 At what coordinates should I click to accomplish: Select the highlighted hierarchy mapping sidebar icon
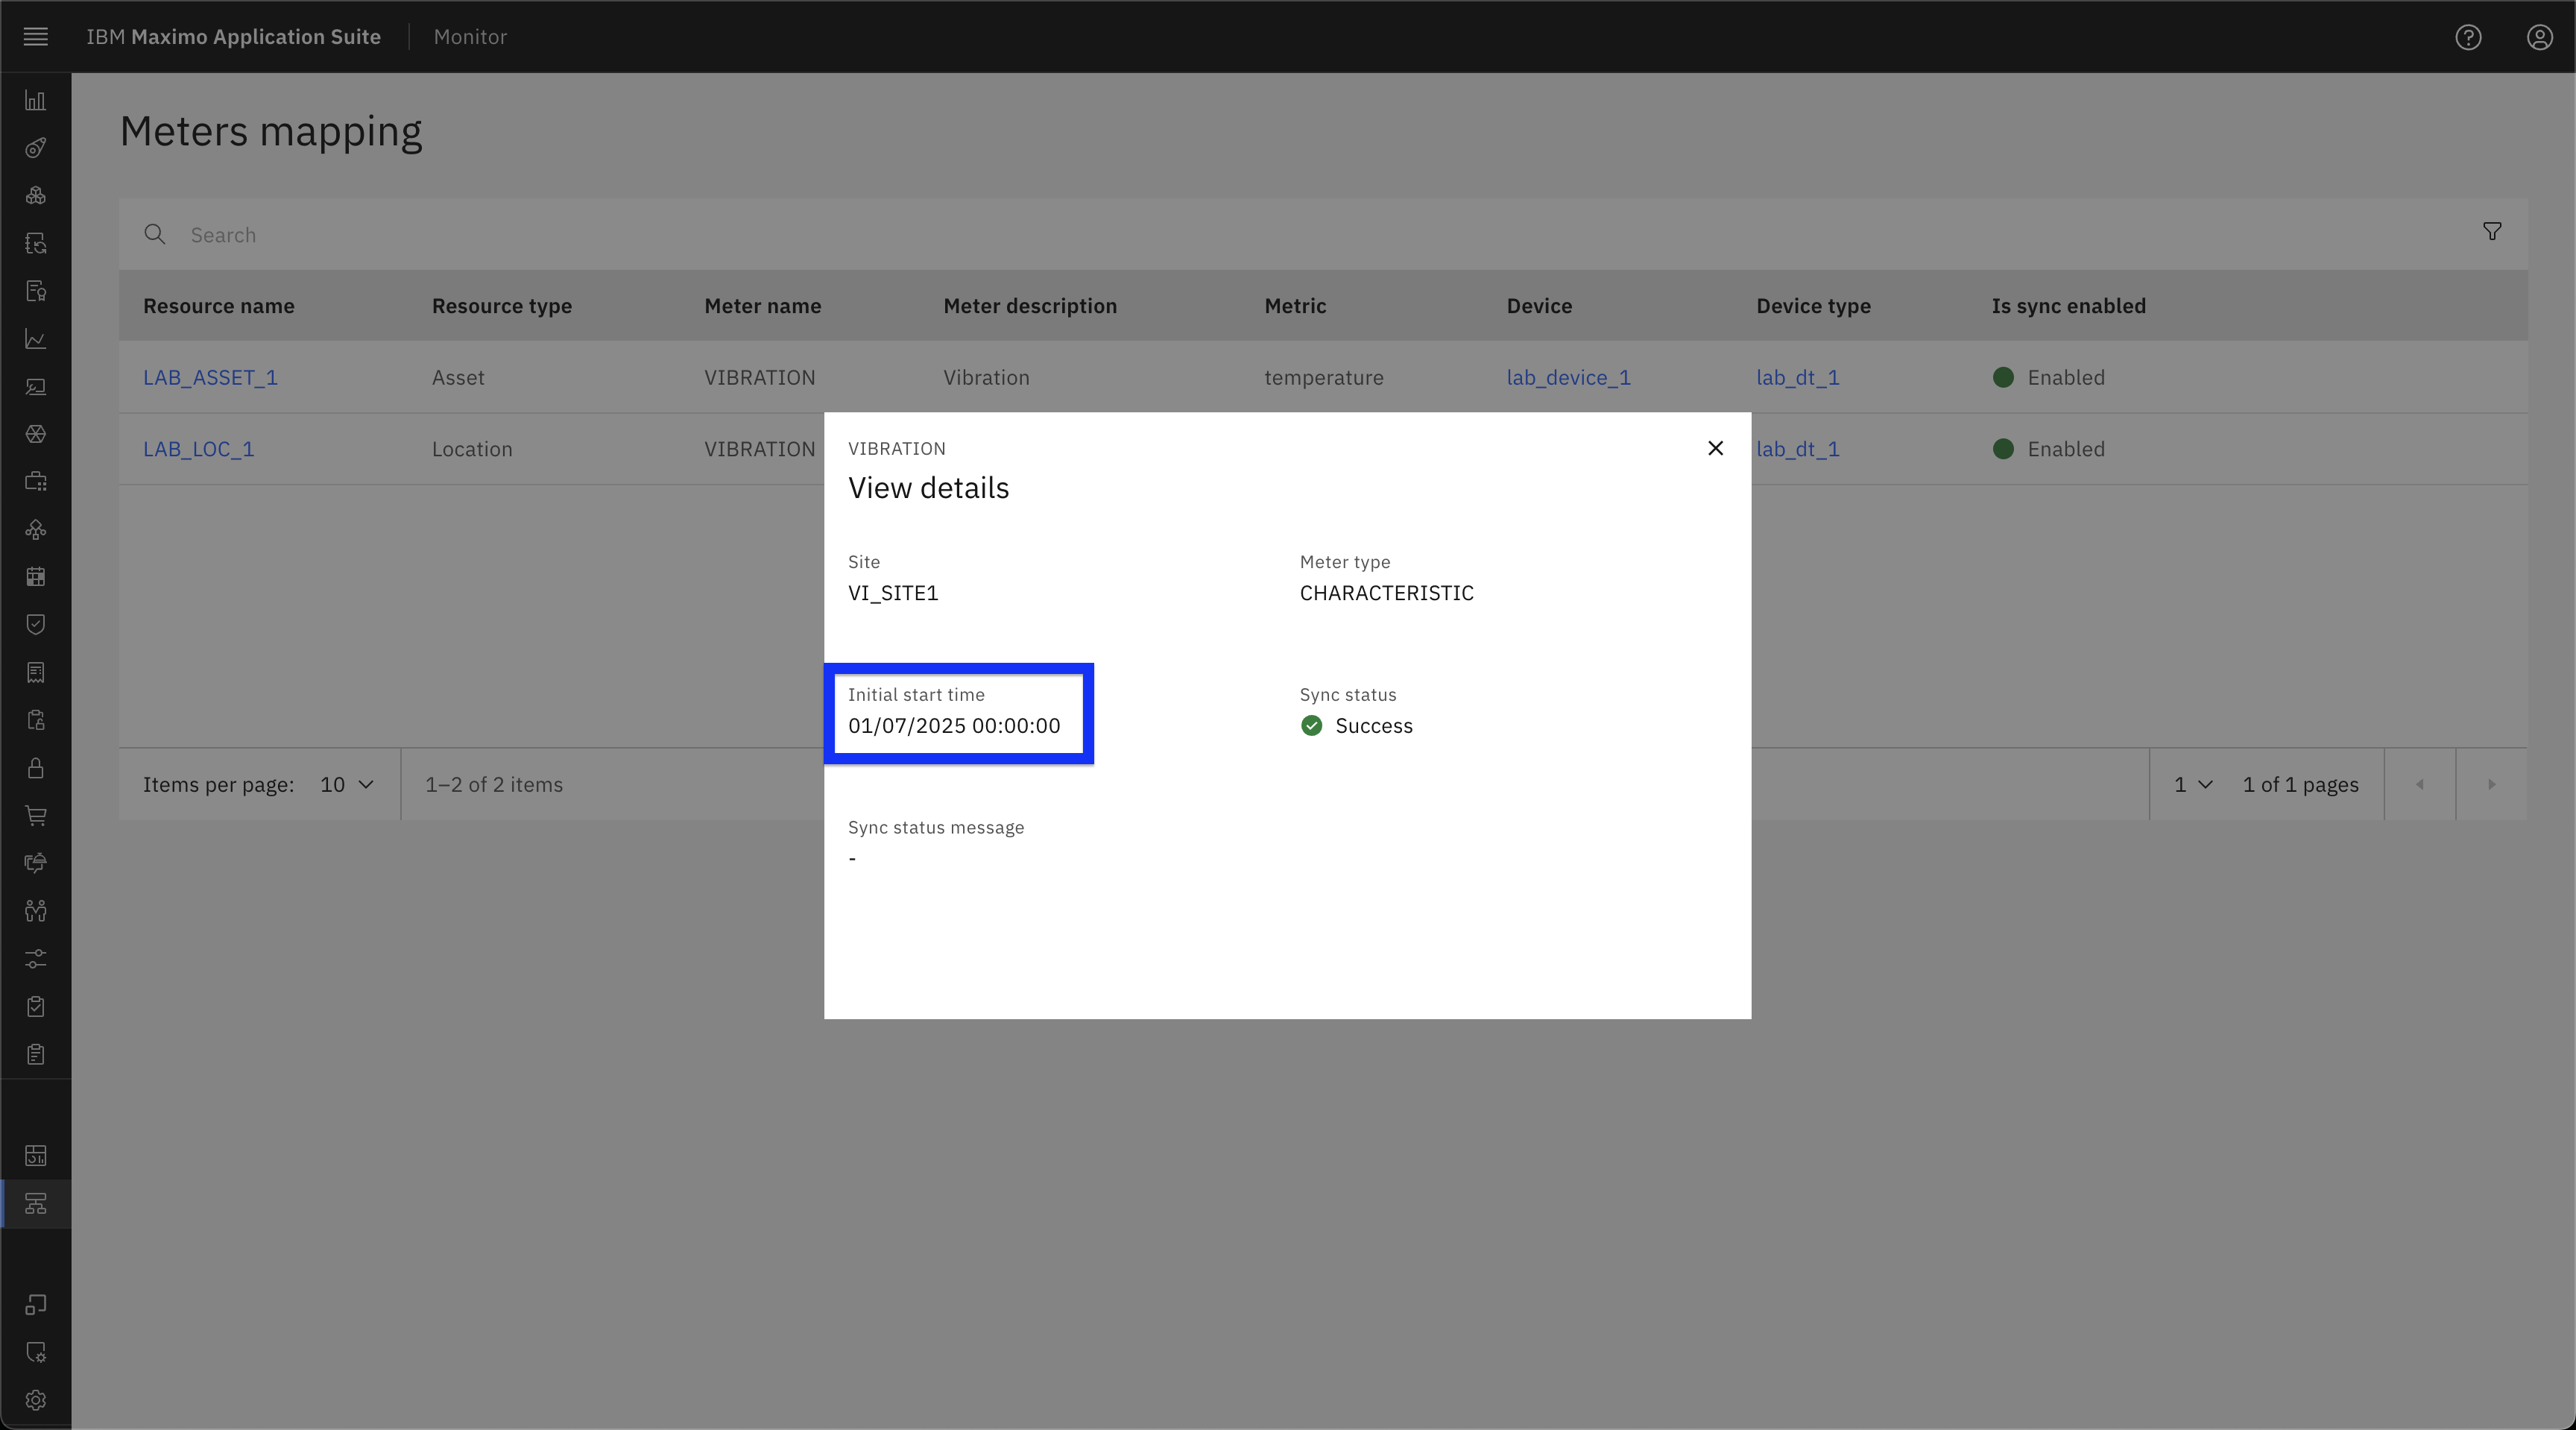pos(36,1204)
